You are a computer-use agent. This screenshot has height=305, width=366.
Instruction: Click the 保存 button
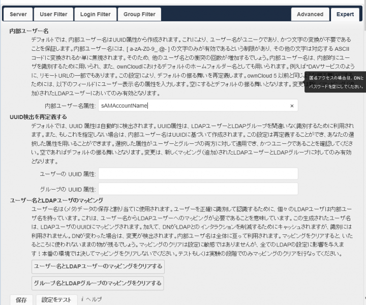click(21, 300)
